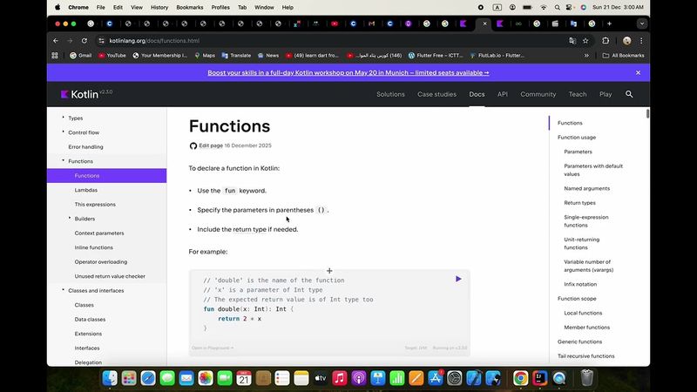Open the Gmail bookmark
The width and height of the screenshot is (697, 392).
click(x=80, y=55)
